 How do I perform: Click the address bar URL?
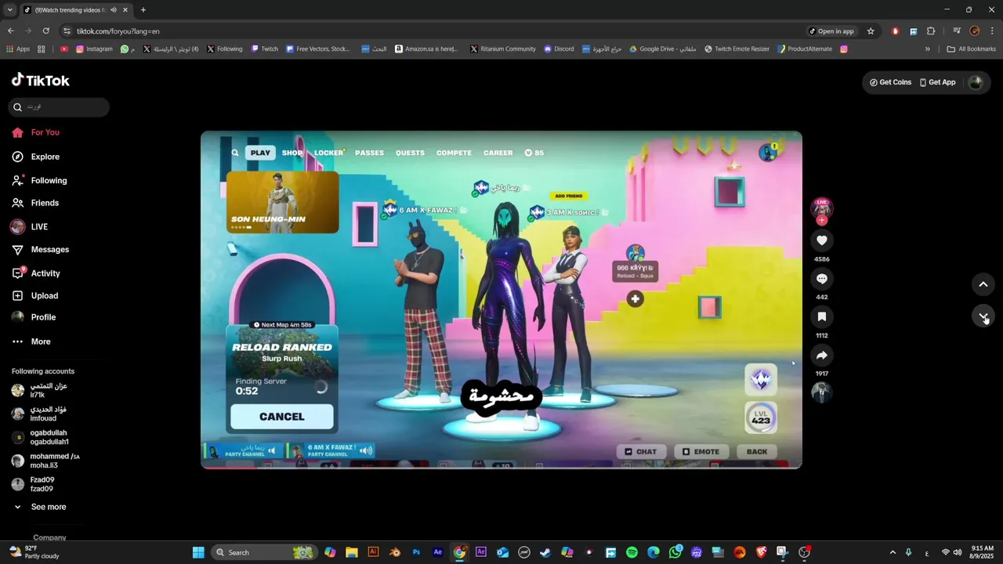point(118,31)
